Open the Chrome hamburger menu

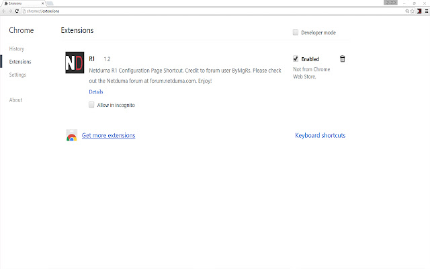pos(427,11)
